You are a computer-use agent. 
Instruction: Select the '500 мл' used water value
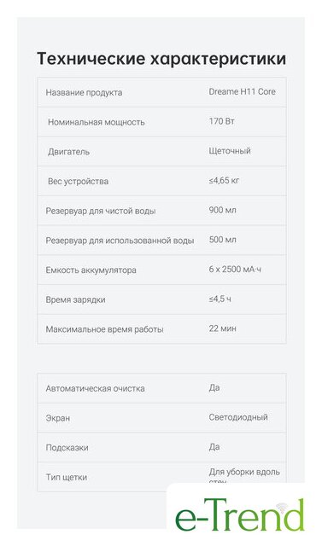[x=222, y=240]
